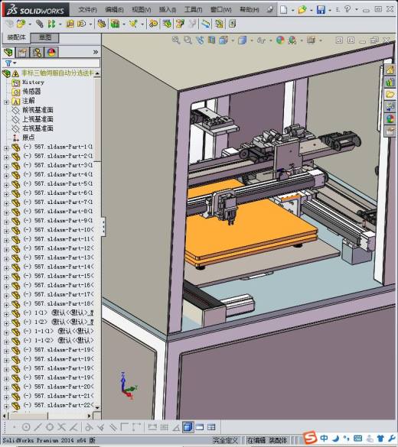398x447 pixels.
Task: Select the 前视基准面 plane
Action: (38, 110)
